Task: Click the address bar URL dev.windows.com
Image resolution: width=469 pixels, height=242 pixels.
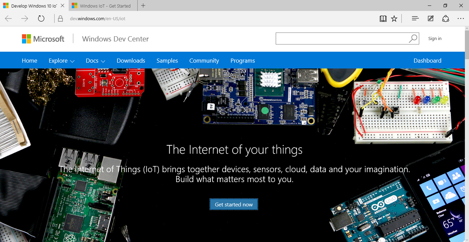Action: click(x=98, y=18)
